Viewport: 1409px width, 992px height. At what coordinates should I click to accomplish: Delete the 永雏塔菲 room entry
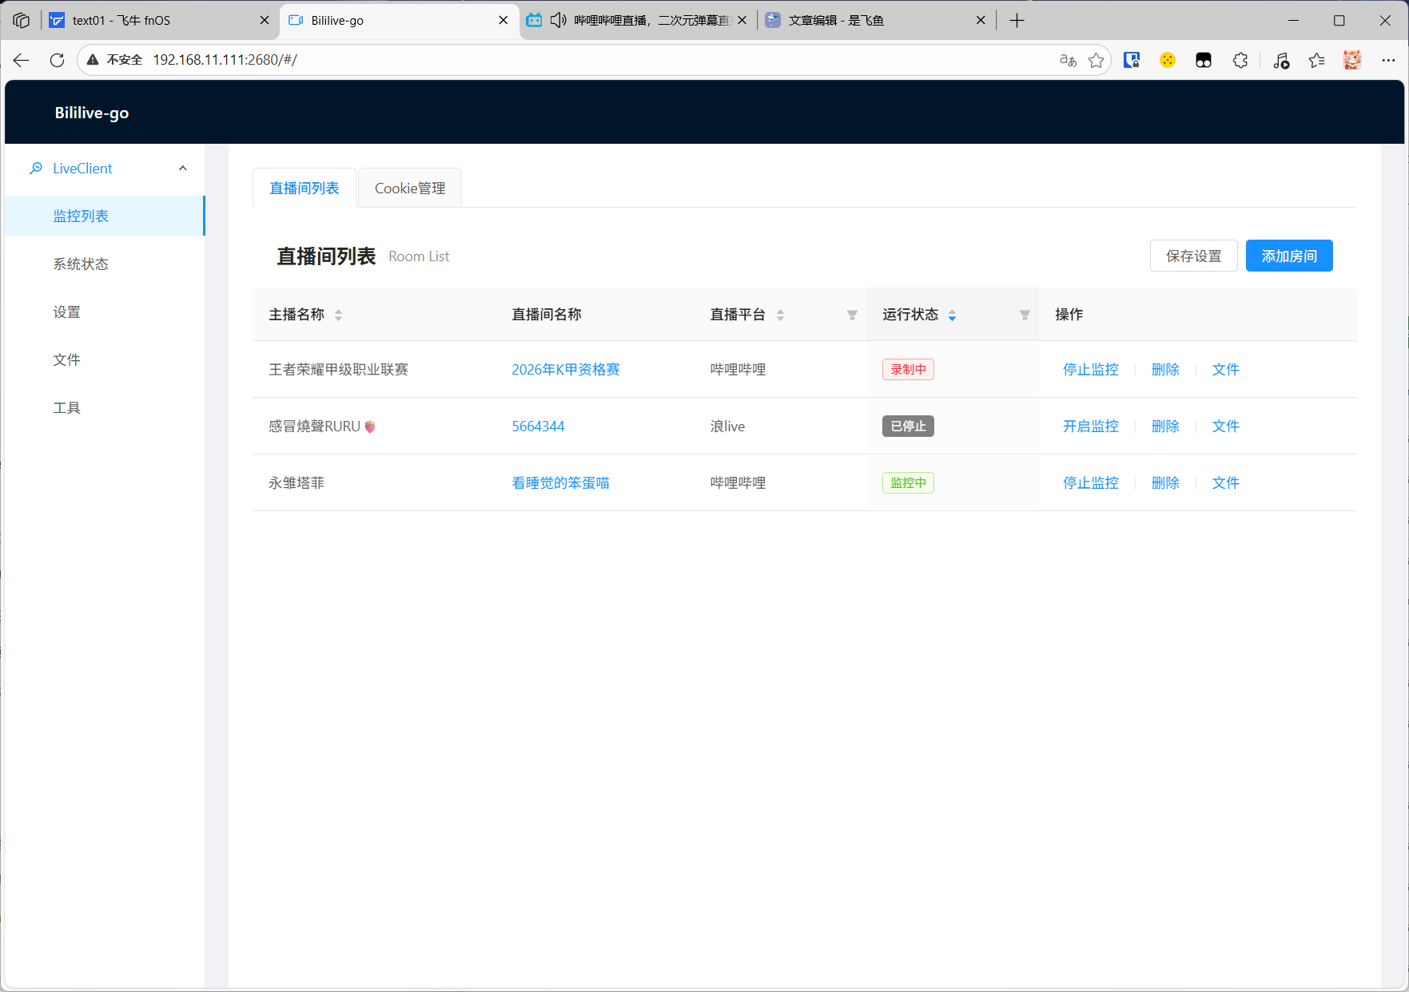pos(1165,482)
